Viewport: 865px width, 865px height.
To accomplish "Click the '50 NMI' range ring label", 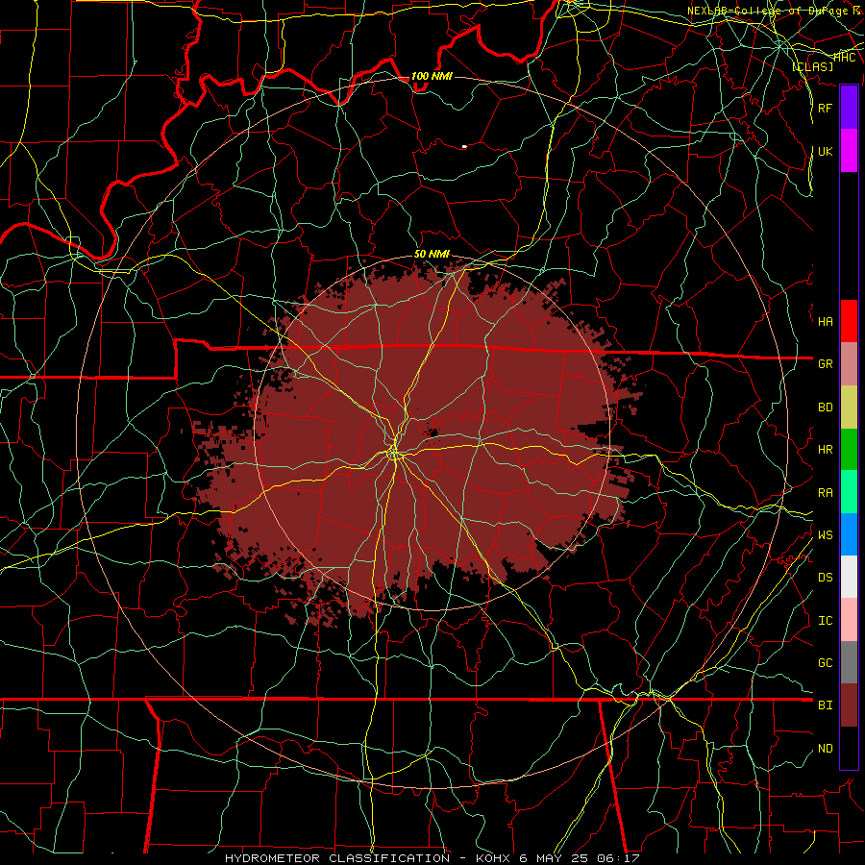I will tap(432, 254).
